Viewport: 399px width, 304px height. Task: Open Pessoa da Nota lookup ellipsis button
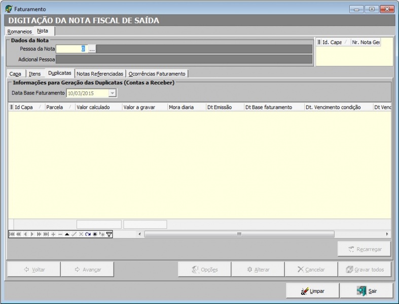tap(92, 49)
